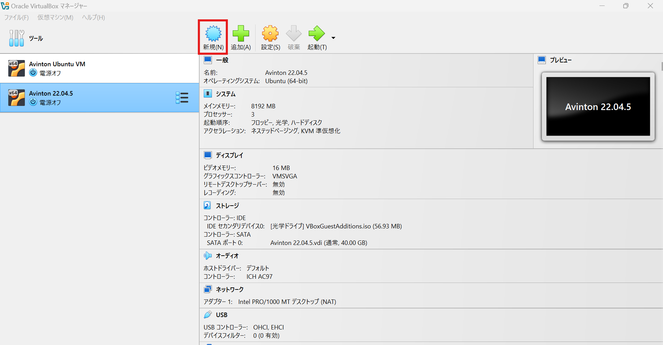Click Avinton Ubuntu VM's x64 OS icon
The height and width of the screenshot is (345, 663).
click(x=17, y=68)
